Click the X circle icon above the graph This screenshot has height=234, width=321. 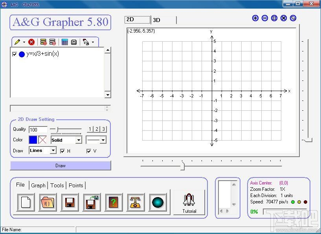pyautogui.click(x=284, y=18)
